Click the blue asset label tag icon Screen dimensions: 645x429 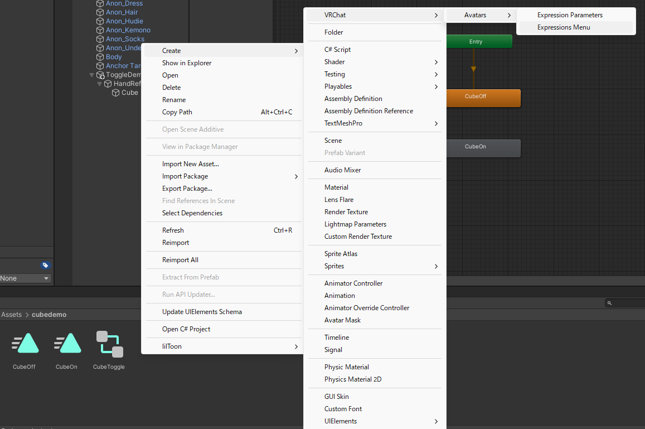tap(45, 265)
